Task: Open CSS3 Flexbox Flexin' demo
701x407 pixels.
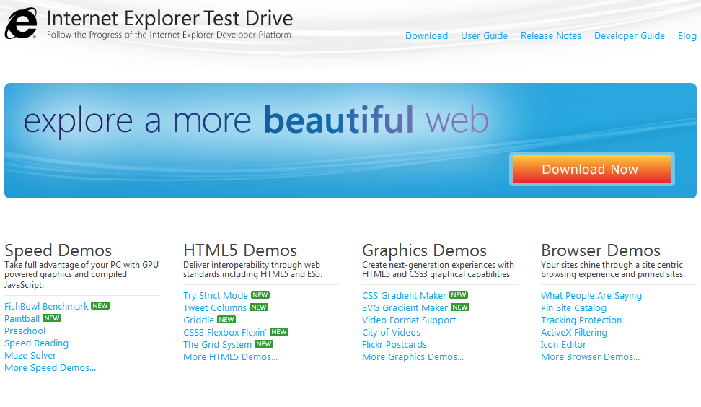Action: (225, 332)
